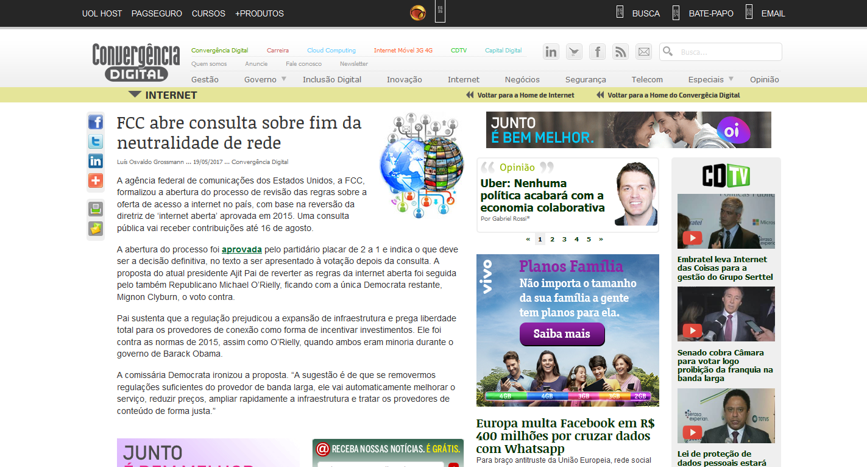Image resolution: width=867 pixels, height=467 pixels.
Task: Select opinion page 4
Action: pyautogui.click(x=576, y=239)
